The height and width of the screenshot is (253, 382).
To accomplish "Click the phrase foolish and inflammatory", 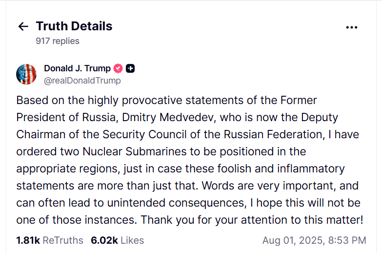I will 281,169.
